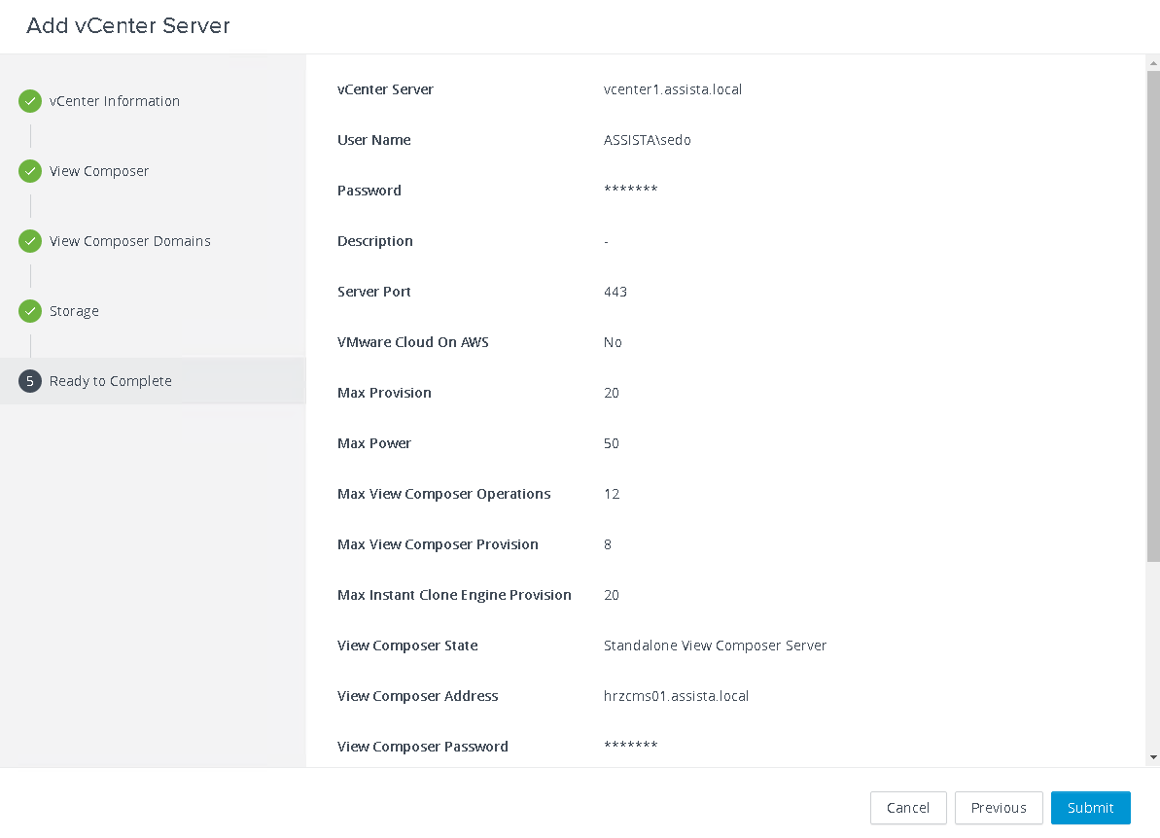The image size is (1160, 838).
Task: Click the Max Power label
Action: pyautogui.click(x=374, y=443)
